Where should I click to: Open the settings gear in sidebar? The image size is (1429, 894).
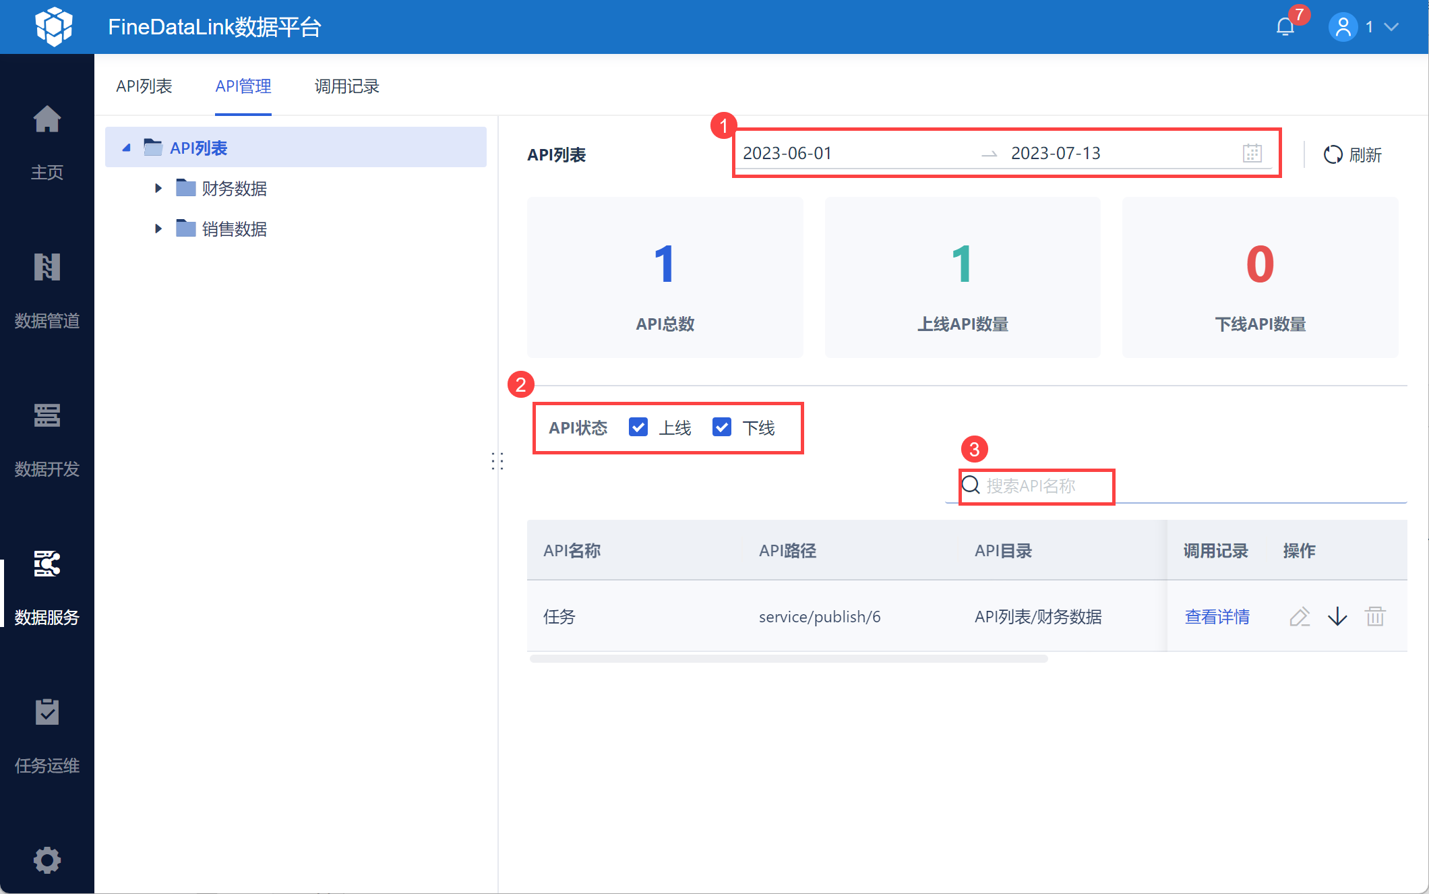(x=47, y=860)
